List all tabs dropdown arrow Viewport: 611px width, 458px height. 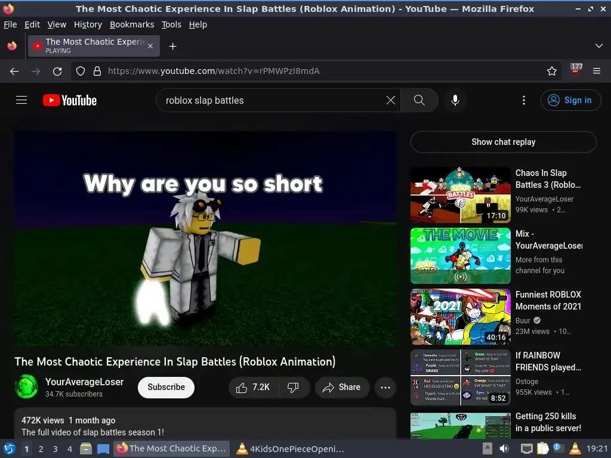[599, 46]
